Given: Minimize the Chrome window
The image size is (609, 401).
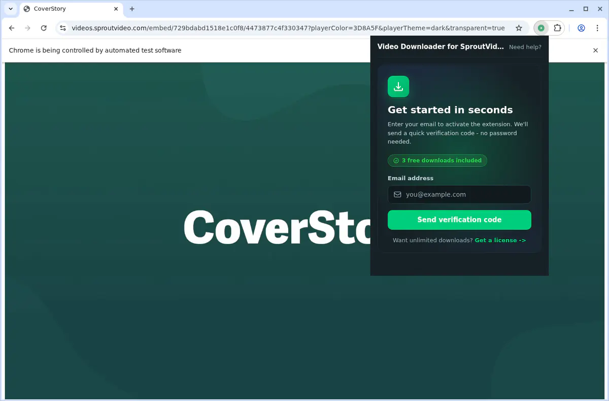Looking at the screenshot, I should click(571, 9).
